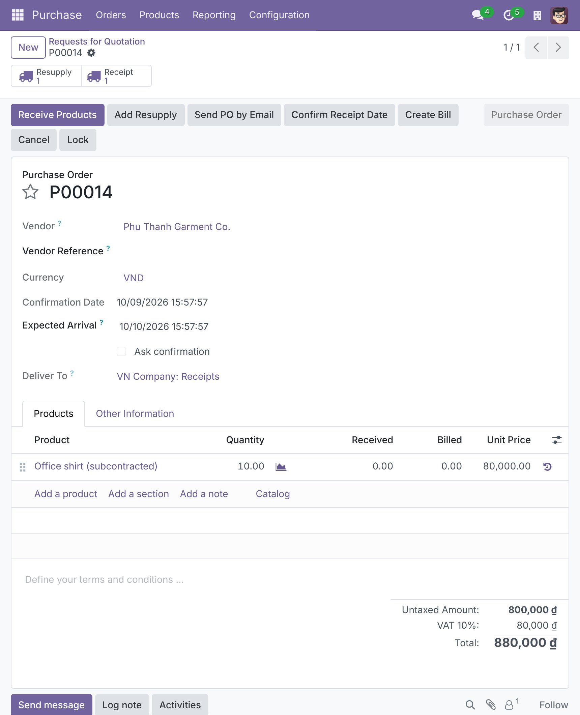
Task: Click the gear icon next to P00014
Action: tap(91, 53)
